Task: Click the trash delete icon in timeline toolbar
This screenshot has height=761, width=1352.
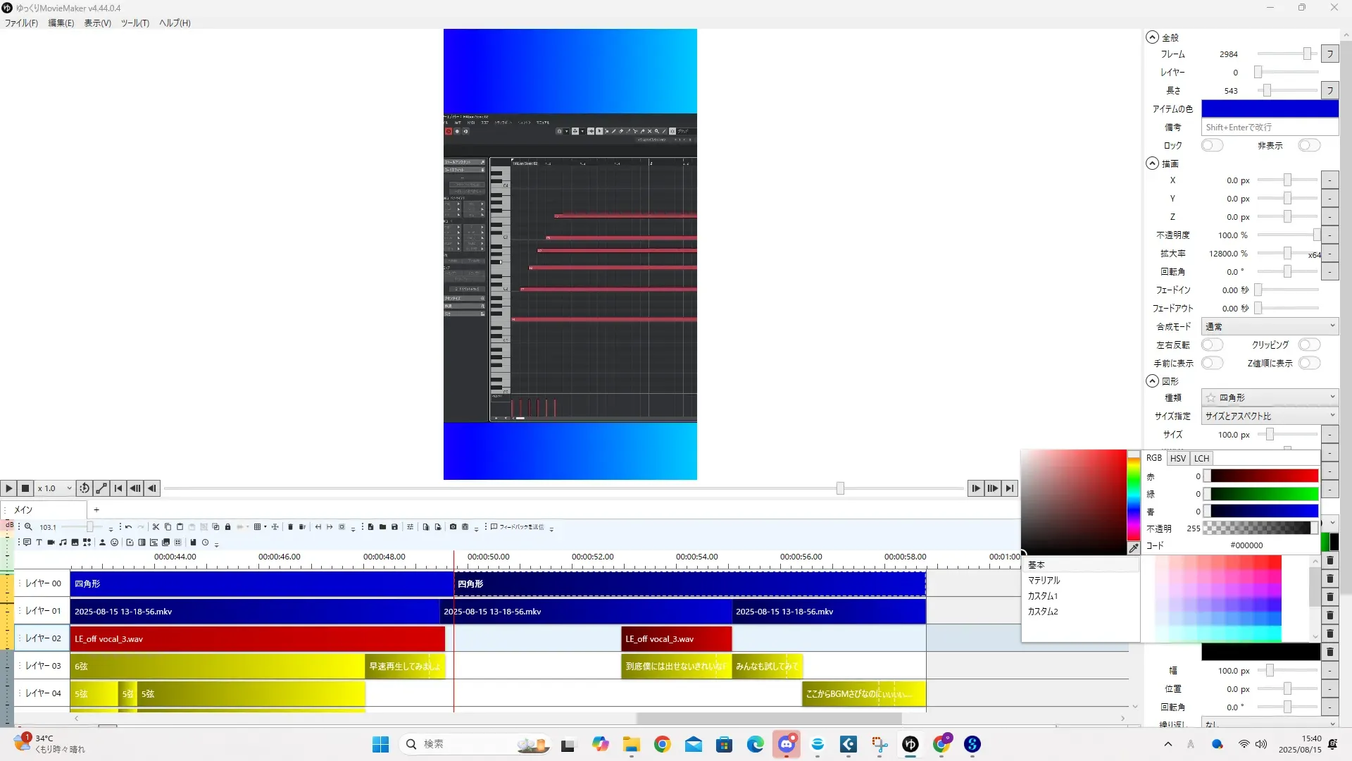Action: tap(290, 527)
